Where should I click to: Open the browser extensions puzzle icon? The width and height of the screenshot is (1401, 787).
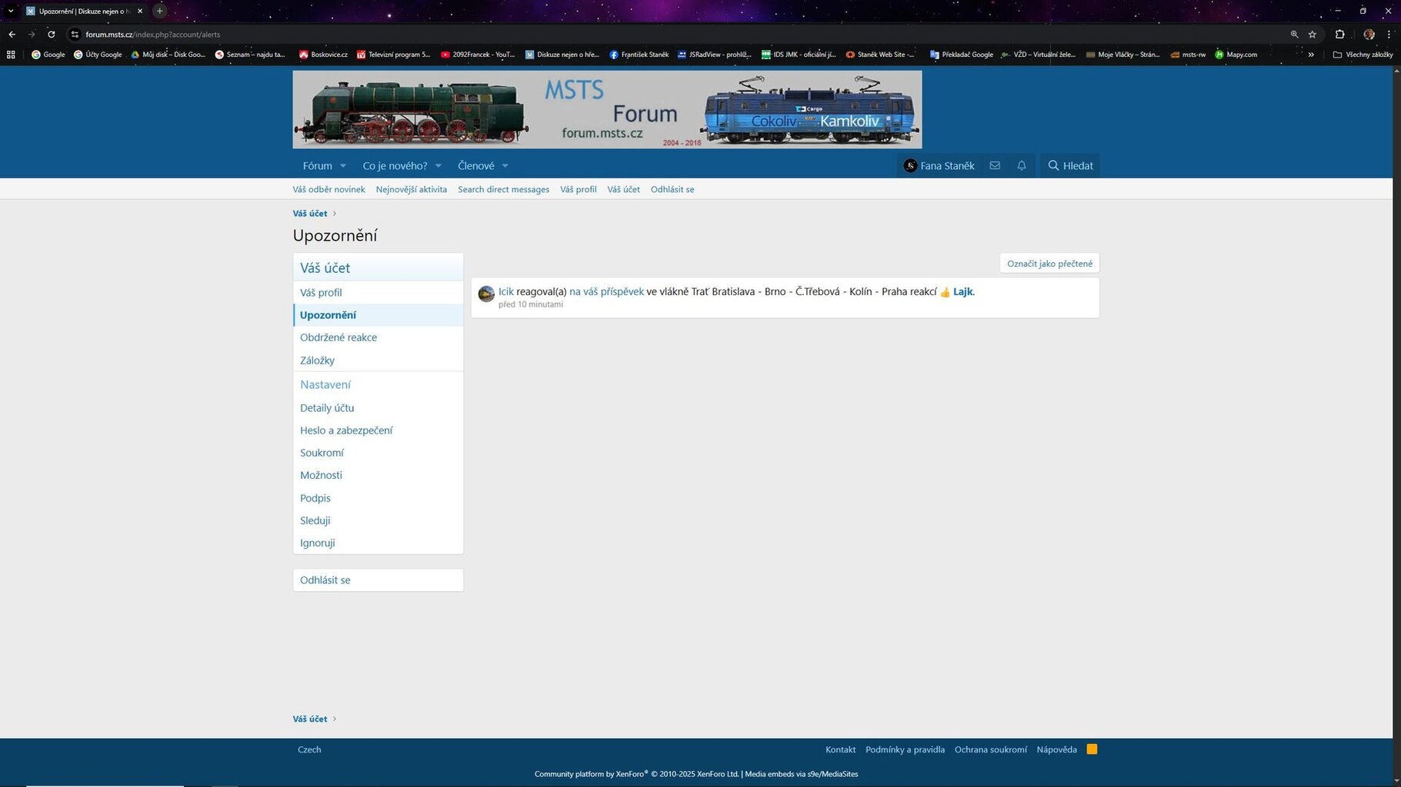(x=1339, y=35)
